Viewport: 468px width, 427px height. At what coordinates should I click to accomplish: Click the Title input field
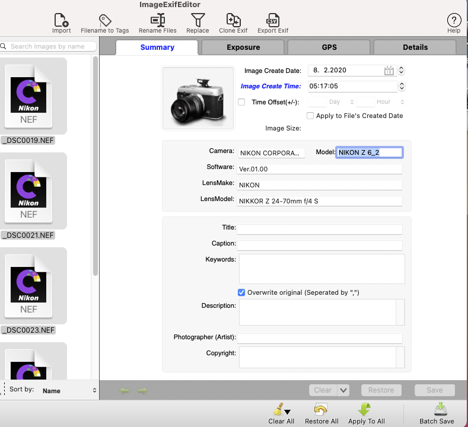(319, 230)
